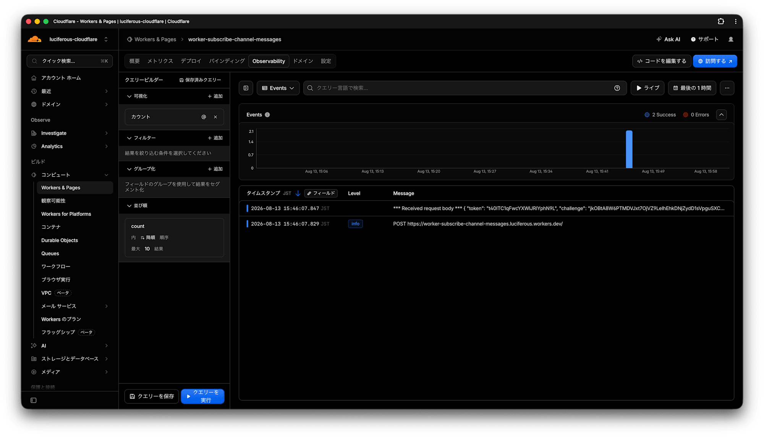This screenshot has height=437, width=764.
Task: Click the Workers & Pages breadcrumb icon
Action: [129, 39]
